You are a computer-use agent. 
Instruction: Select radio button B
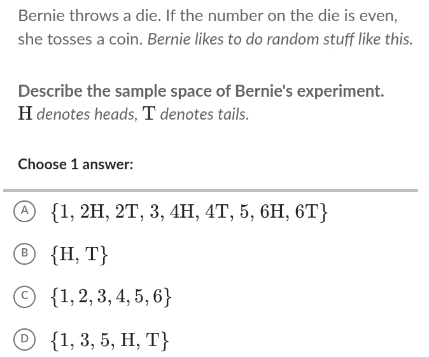click(25, 253)
